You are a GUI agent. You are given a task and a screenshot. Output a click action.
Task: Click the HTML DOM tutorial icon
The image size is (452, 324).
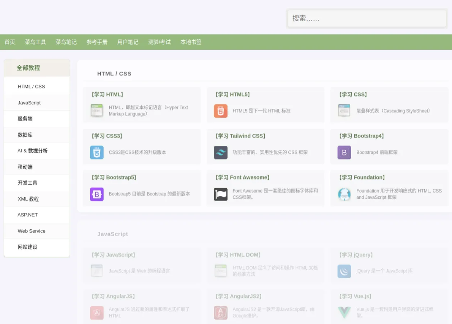220,271
